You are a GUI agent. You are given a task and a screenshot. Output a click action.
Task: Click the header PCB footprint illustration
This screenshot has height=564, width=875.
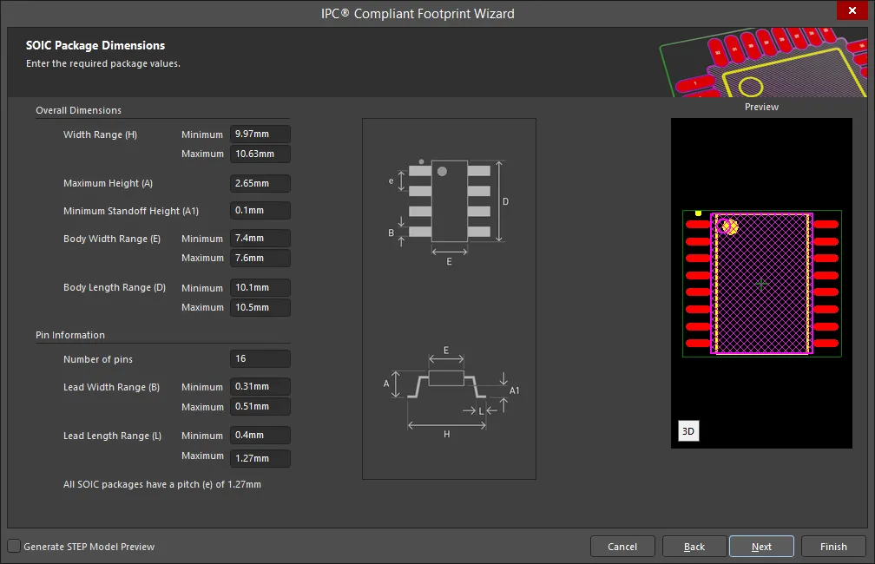[x=763, y=62]
